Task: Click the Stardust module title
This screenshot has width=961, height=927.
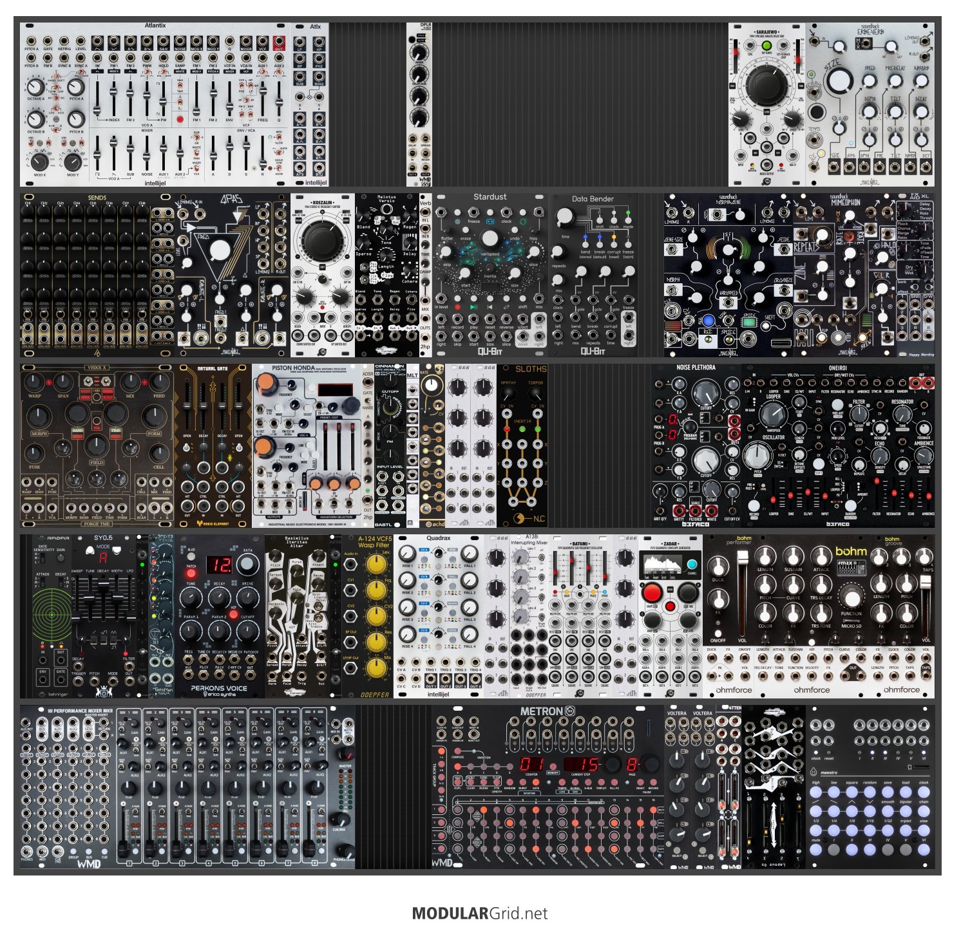Action: click(x=490, y=197)
